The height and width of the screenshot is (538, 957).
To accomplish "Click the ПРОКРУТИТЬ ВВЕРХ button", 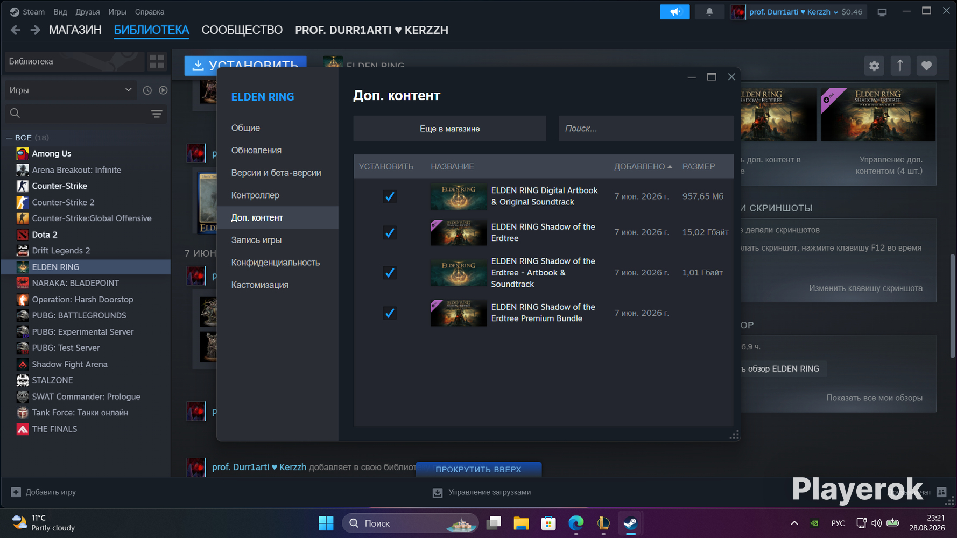I will coord(478,469).
